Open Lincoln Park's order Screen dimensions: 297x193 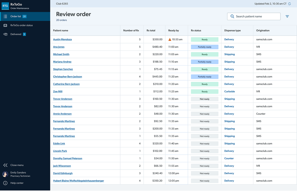[x=60, y=151]
